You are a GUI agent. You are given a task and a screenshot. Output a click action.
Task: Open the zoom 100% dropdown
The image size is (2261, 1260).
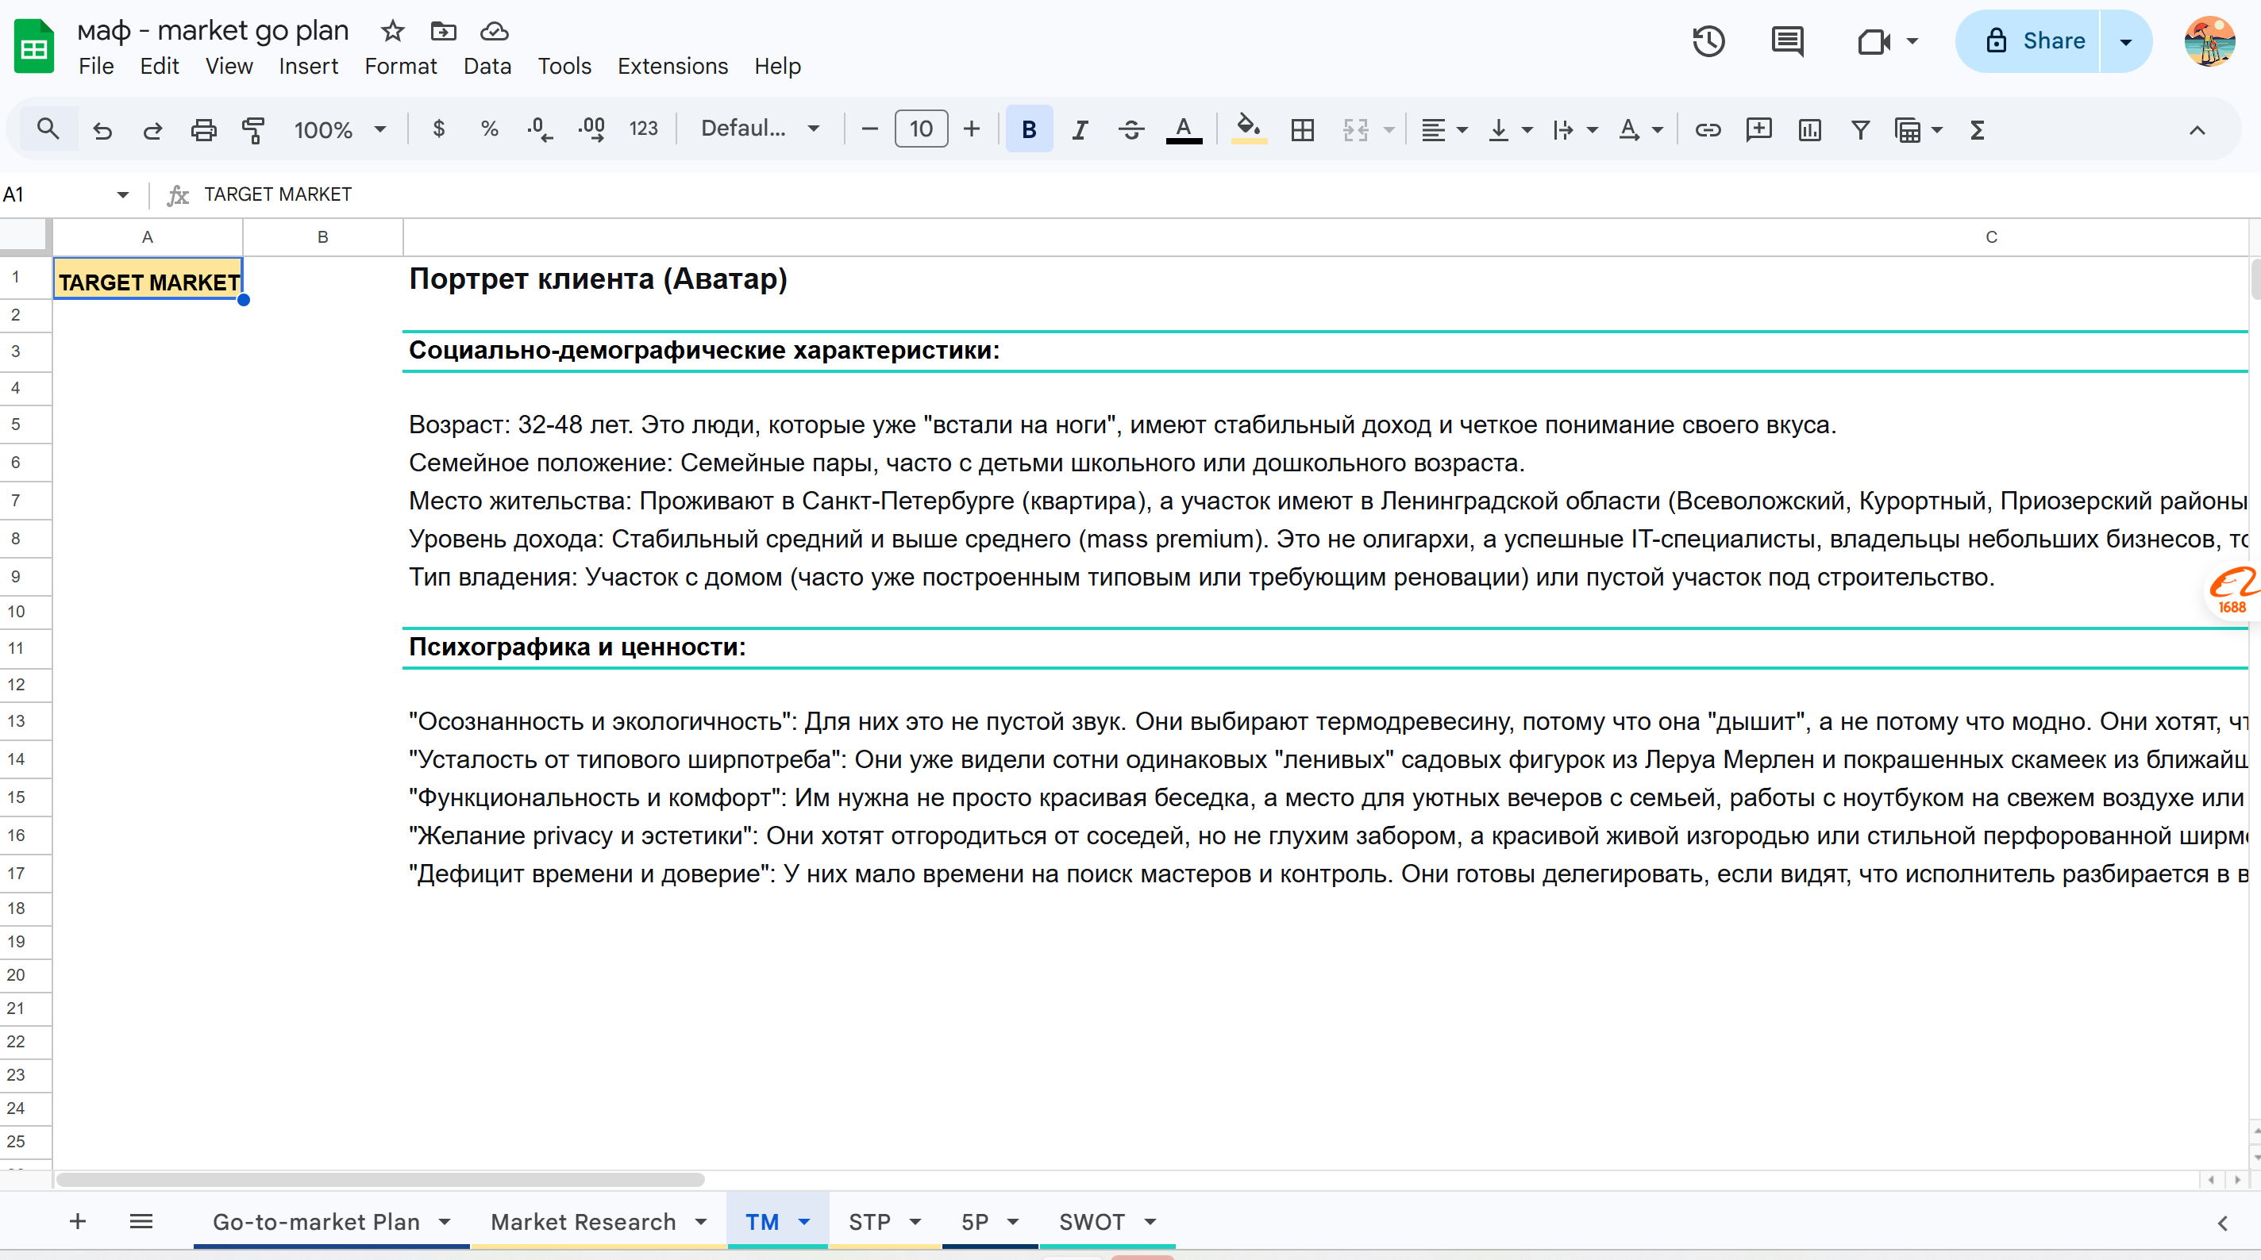coord(340,130)
